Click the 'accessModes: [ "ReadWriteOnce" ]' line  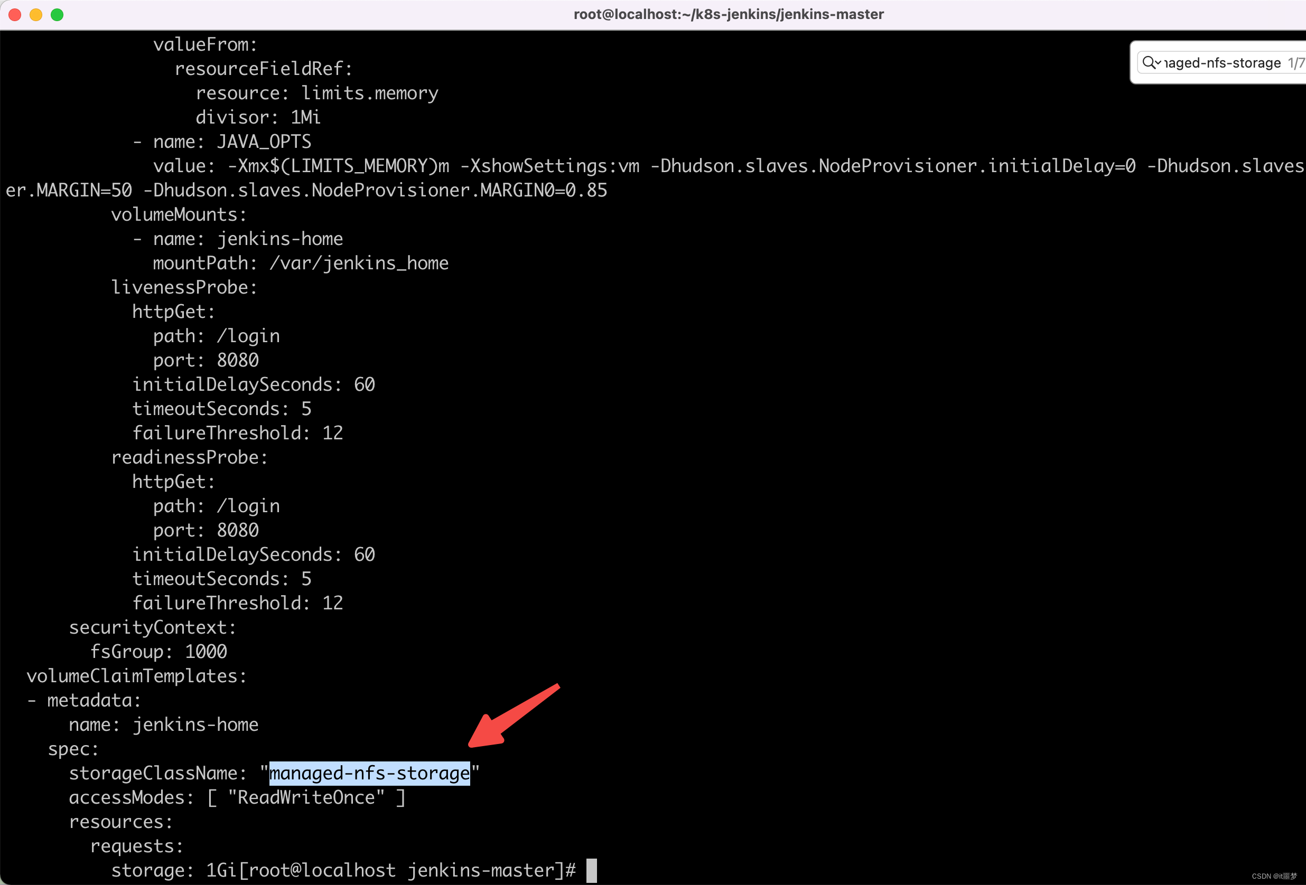tap(237, 797)
